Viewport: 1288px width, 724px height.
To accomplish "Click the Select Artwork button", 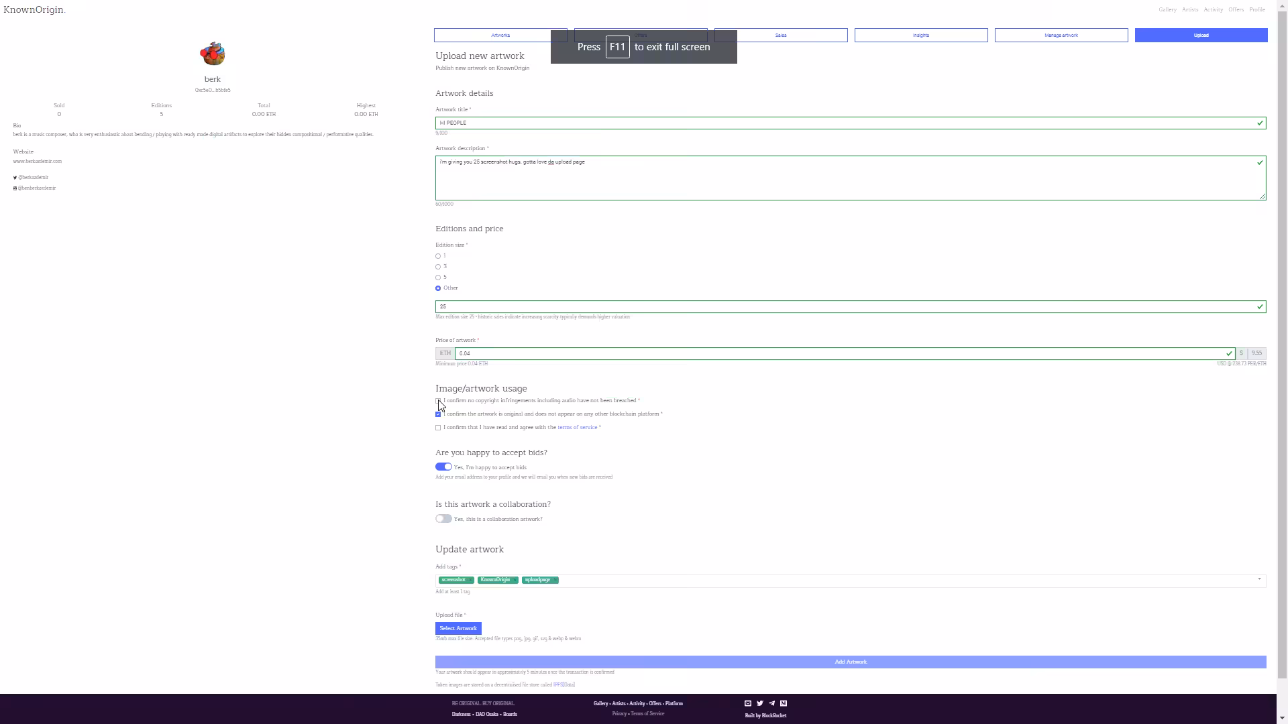I will [458, 628].
